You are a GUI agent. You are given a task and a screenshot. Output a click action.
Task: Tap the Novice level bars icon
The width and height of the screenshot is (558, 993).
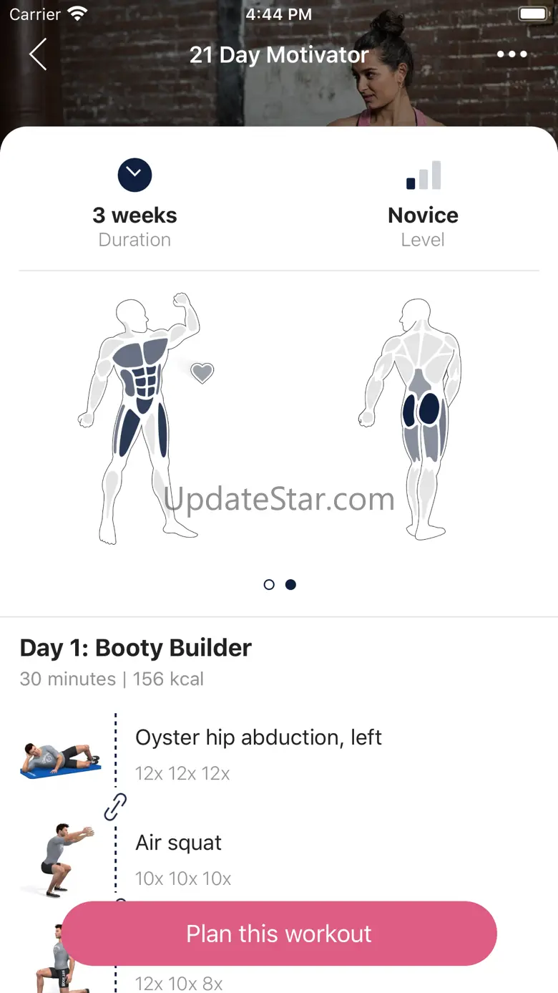[424, 175]
